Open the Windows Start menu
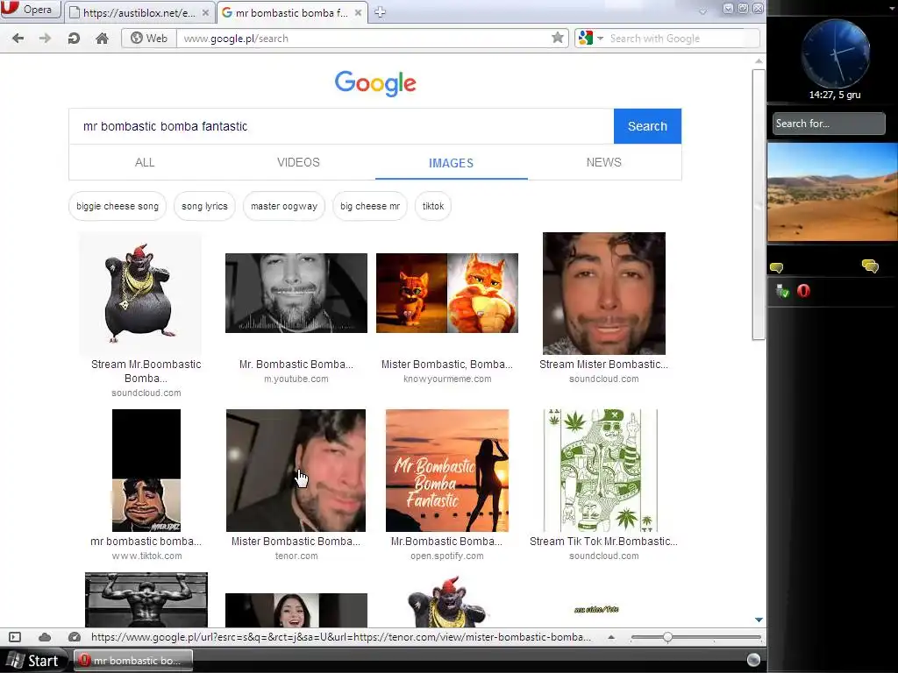The image size is (898, 673). click(x=34, y=661)
